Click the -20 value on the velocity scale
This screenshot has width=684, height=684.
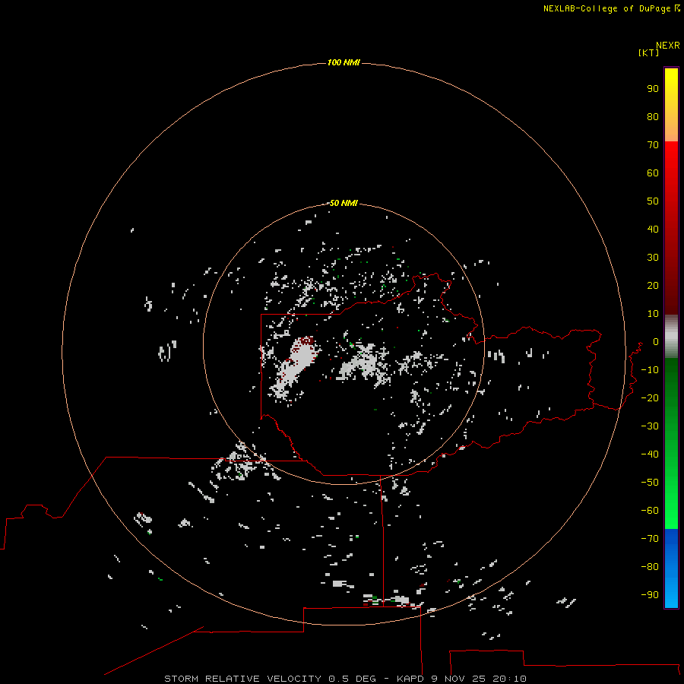tap(650, 397)
